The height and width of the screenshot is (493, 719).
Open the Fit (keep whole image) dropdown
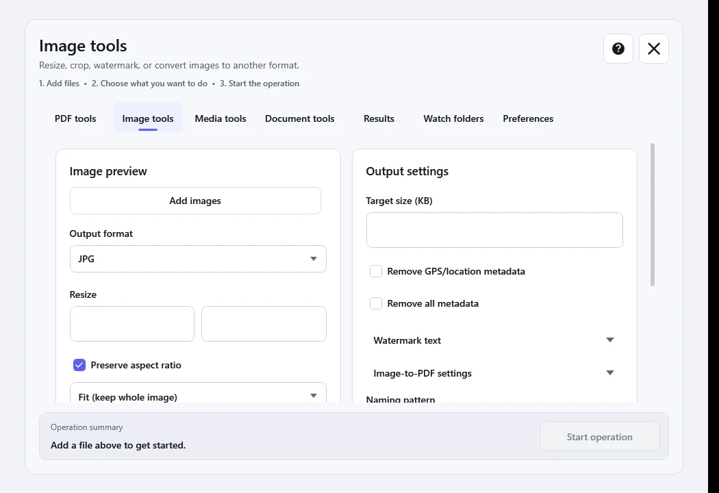point(198,394)
